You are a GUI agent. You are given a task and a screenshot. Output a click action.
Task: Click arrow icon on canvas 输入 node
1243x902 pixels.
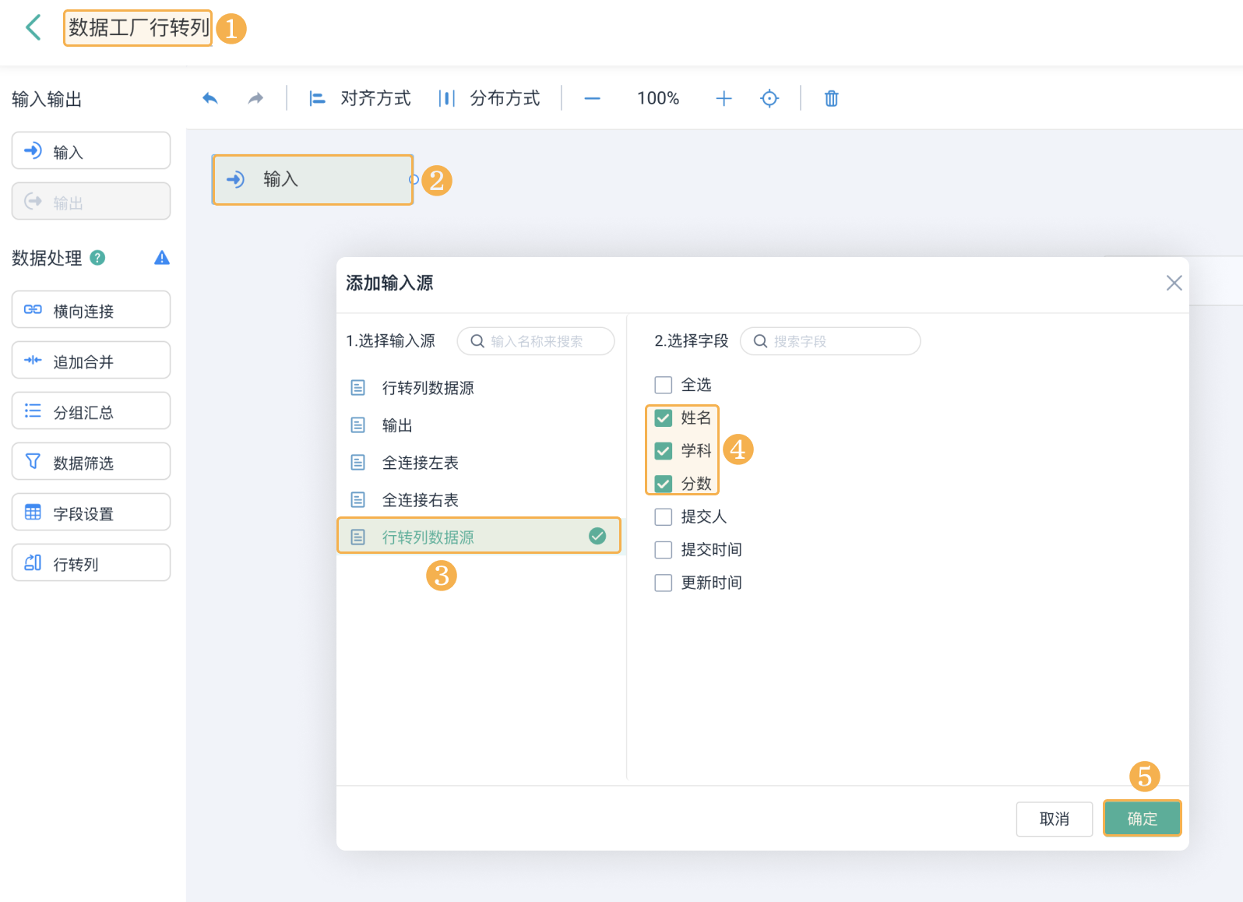coord(235,180)
